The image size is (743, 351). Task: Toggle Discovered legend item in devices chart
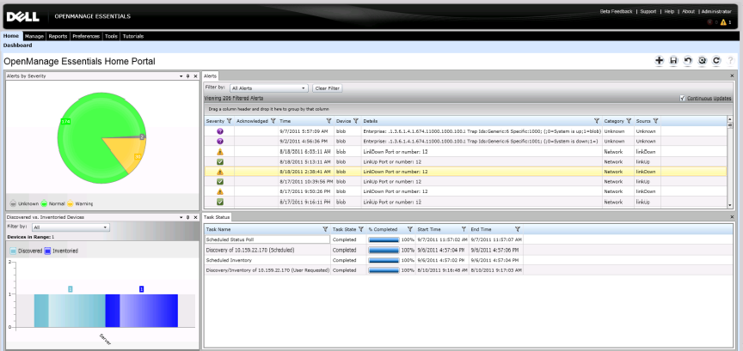(x=27, y=251)
